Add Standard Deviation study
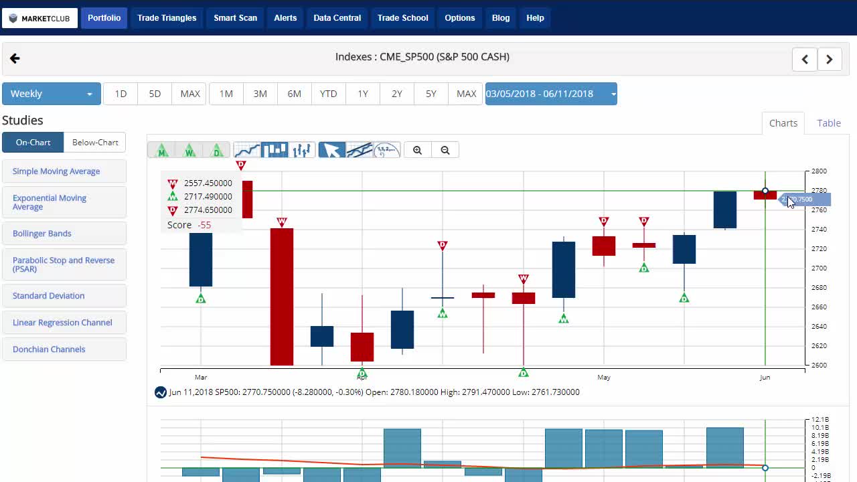This screenshot has height=482, width=857. click(x=64, y=296)
